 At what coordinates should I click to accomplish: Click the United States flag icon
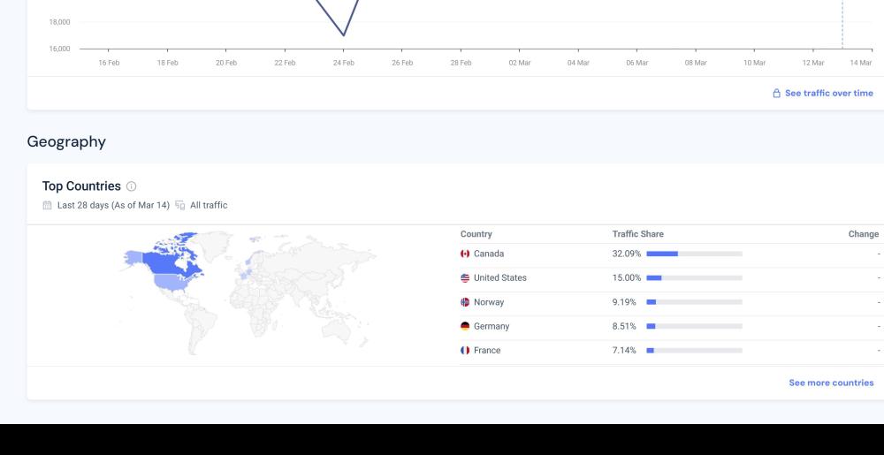(465, 277)
